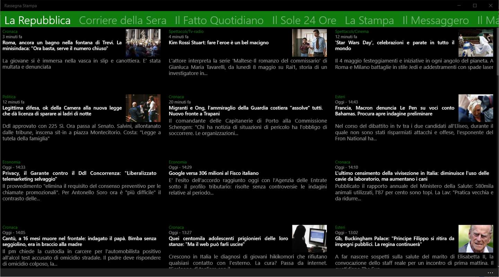This screenshot has width=499, height=277.
Task: Click Esteri label above Macron article
Action: click(340, 97)
